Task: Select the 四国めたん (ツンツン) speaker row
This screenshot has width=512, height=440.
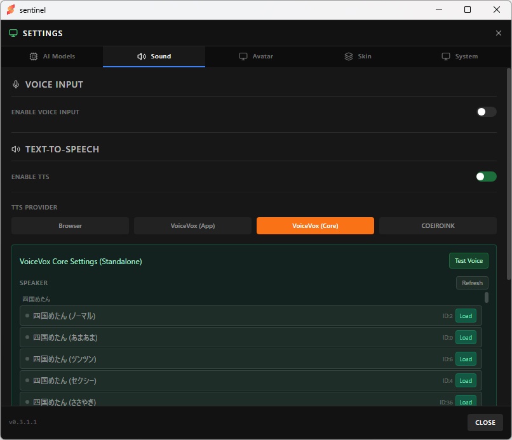Action: point(251,359)
